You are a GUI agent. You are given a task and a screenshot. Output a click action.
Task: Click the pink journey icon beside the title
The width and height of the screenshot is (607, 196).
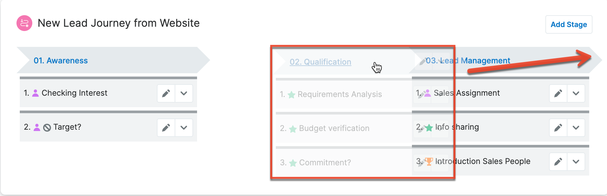[24, 23]
